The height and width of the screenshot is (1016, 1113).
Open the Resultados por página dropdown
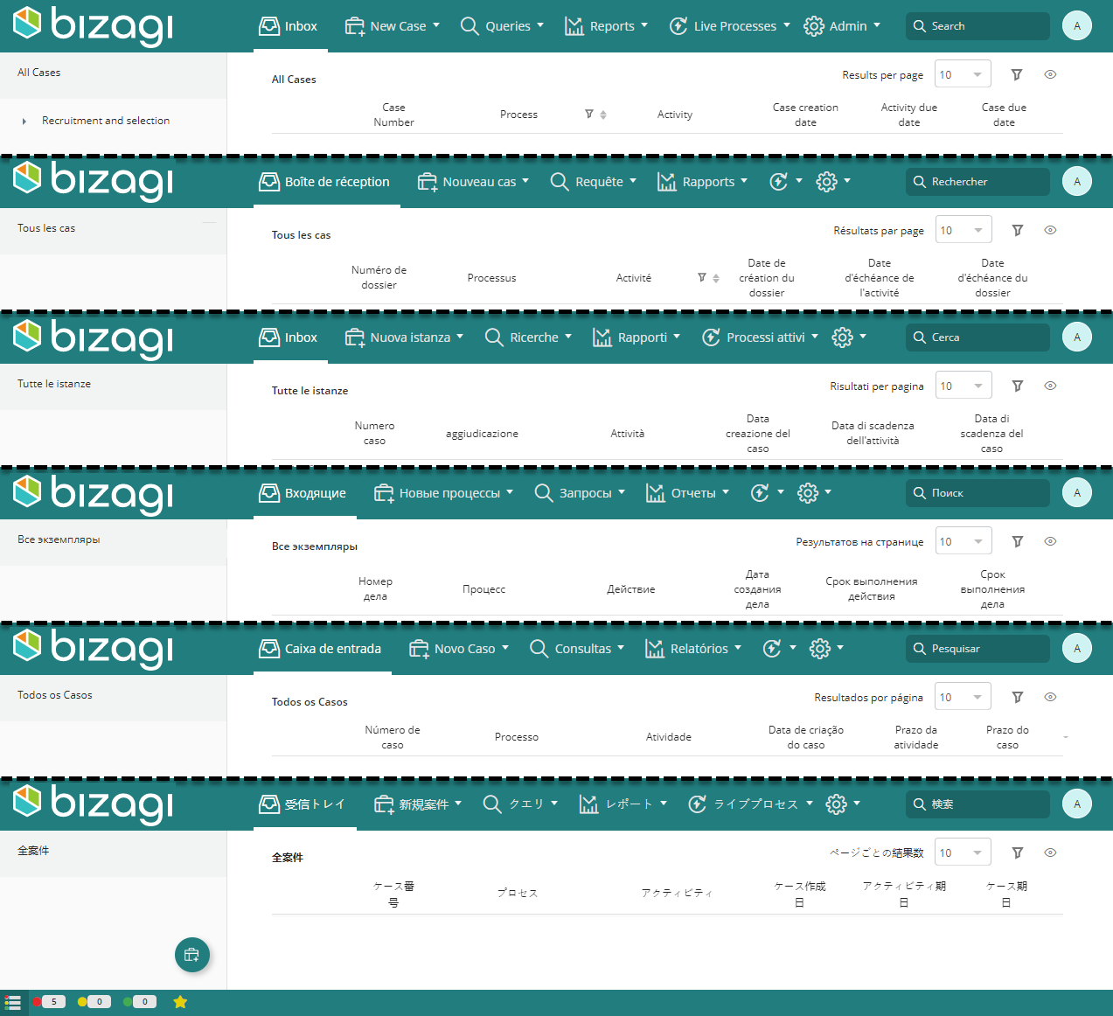[963, 698]
